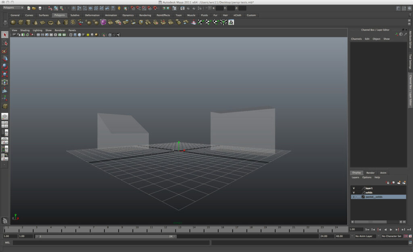Toggle visibility of pasted__solids layer
The height and width of the screenshot is (252, 413).
coord(354,197)
